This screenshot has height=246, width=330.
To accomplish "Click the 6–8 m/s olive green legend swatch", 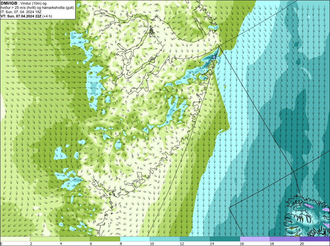I will tap(105, 239).
